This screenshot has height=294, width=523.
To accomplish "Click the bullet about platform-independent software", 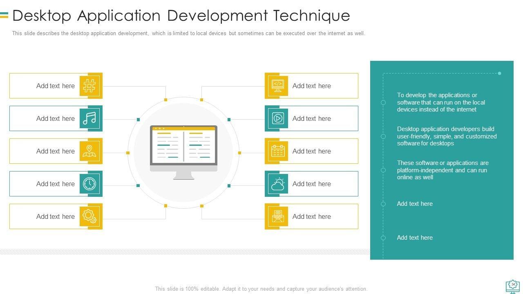I will coord(443,170).
